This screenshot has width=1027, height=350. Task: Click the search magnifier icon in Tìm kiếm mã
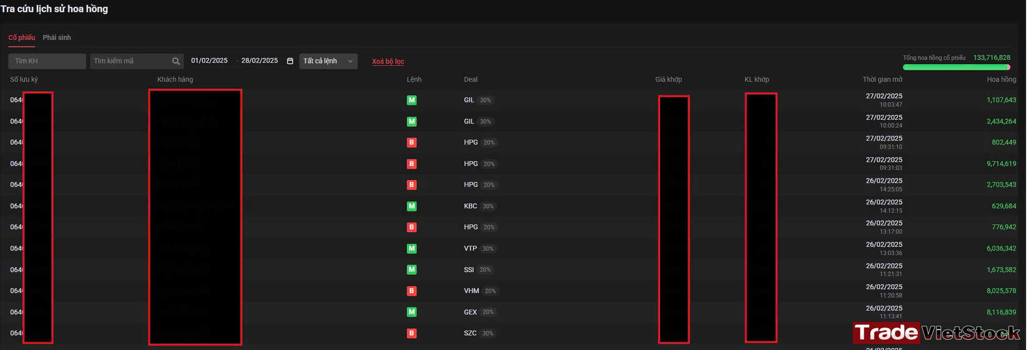(175, 61)
